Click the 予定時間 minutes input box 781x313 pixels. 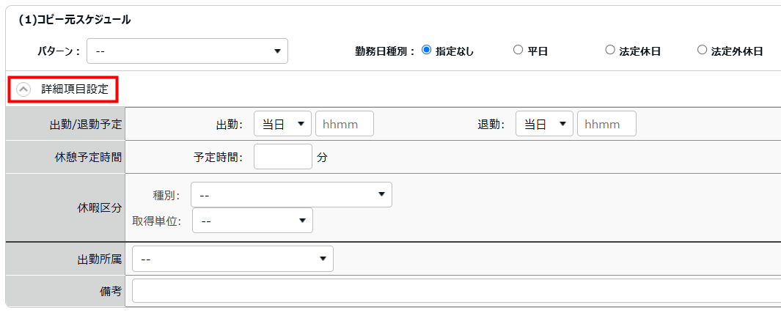click(282, 157)
